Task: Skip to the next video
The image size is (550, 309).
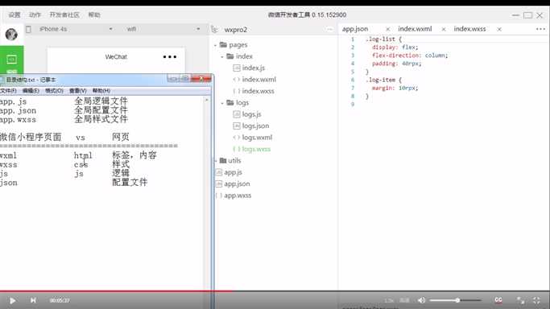Action: point(33,300)
